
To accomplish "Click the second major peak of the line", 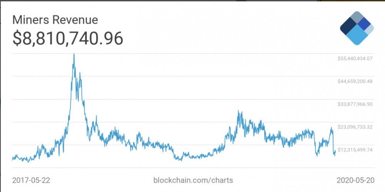I will [239, 111].
